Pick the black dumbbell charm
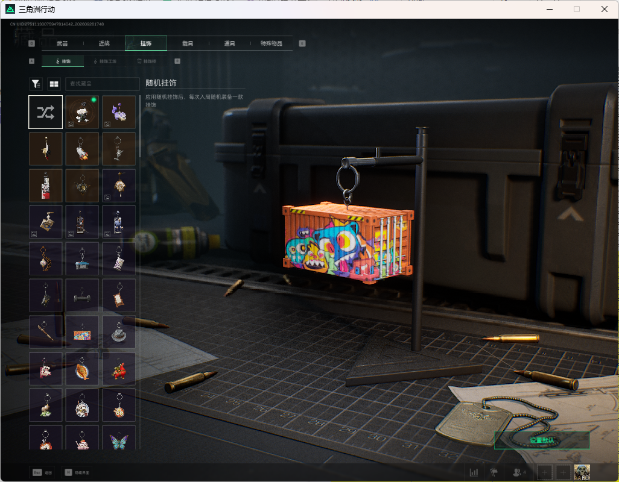The width and height of the screenshot is (619, 482). [x=82, y=296]
